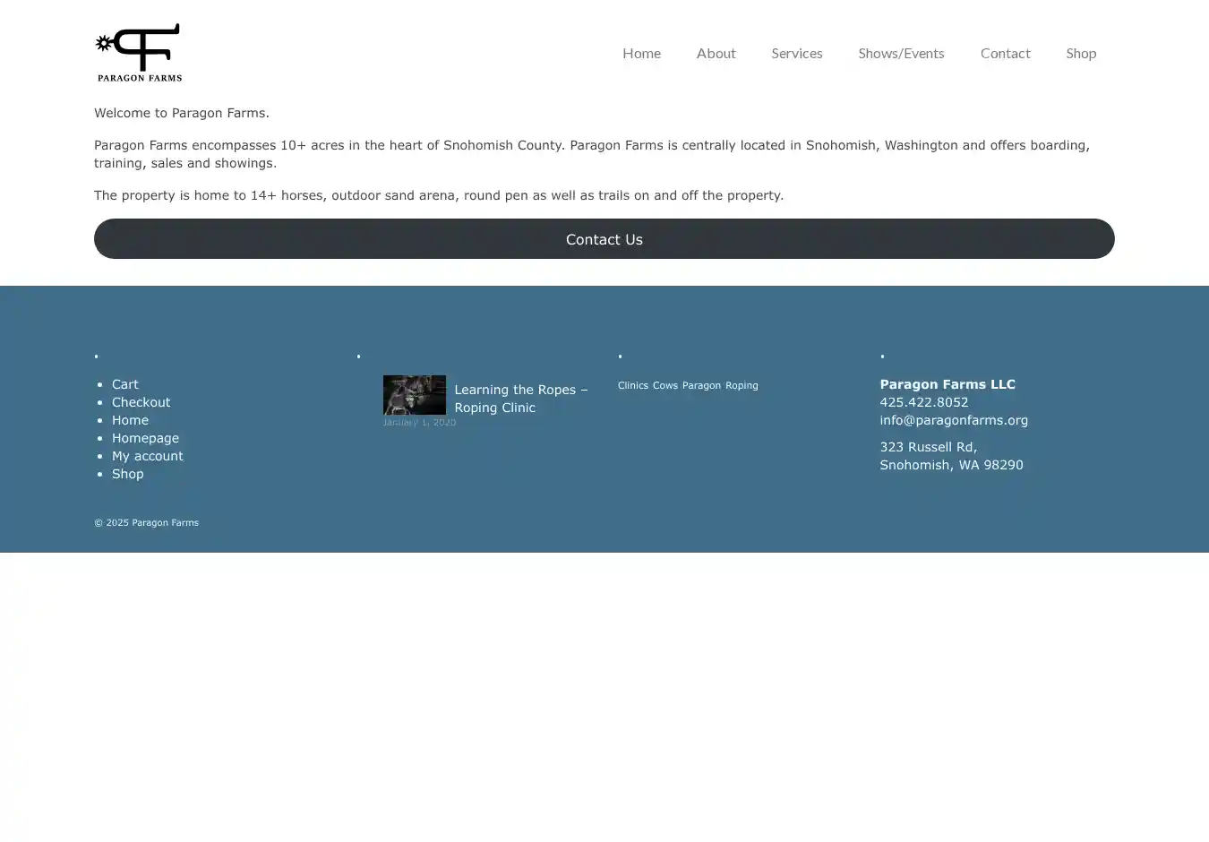The height and width of the screenshot is (842, 1209).
Task: Click the footer Shop link
Action: coord(127,474)
